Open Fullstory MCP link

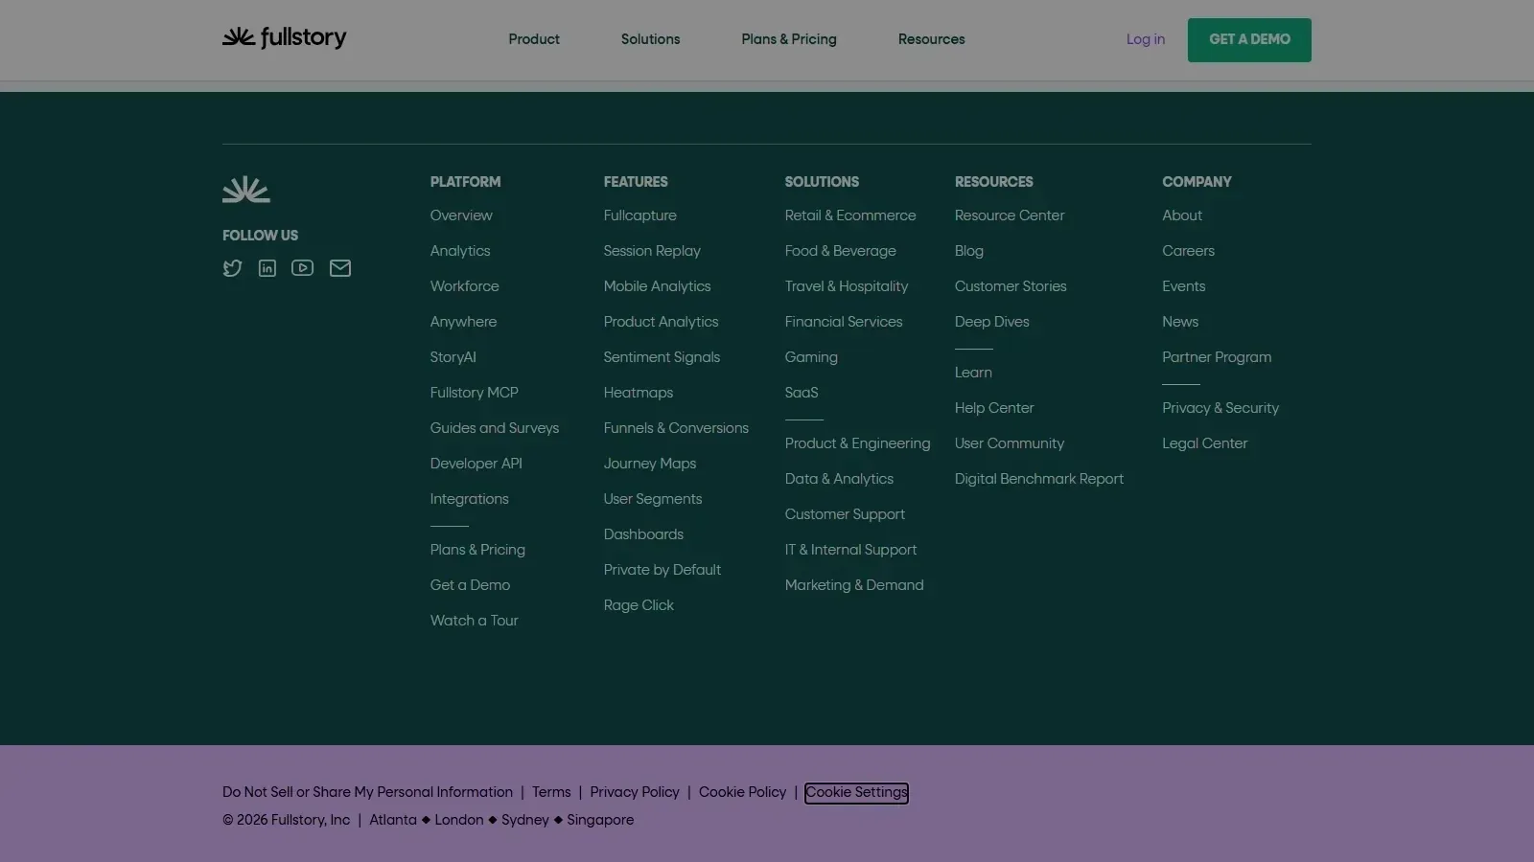(475, 393)
